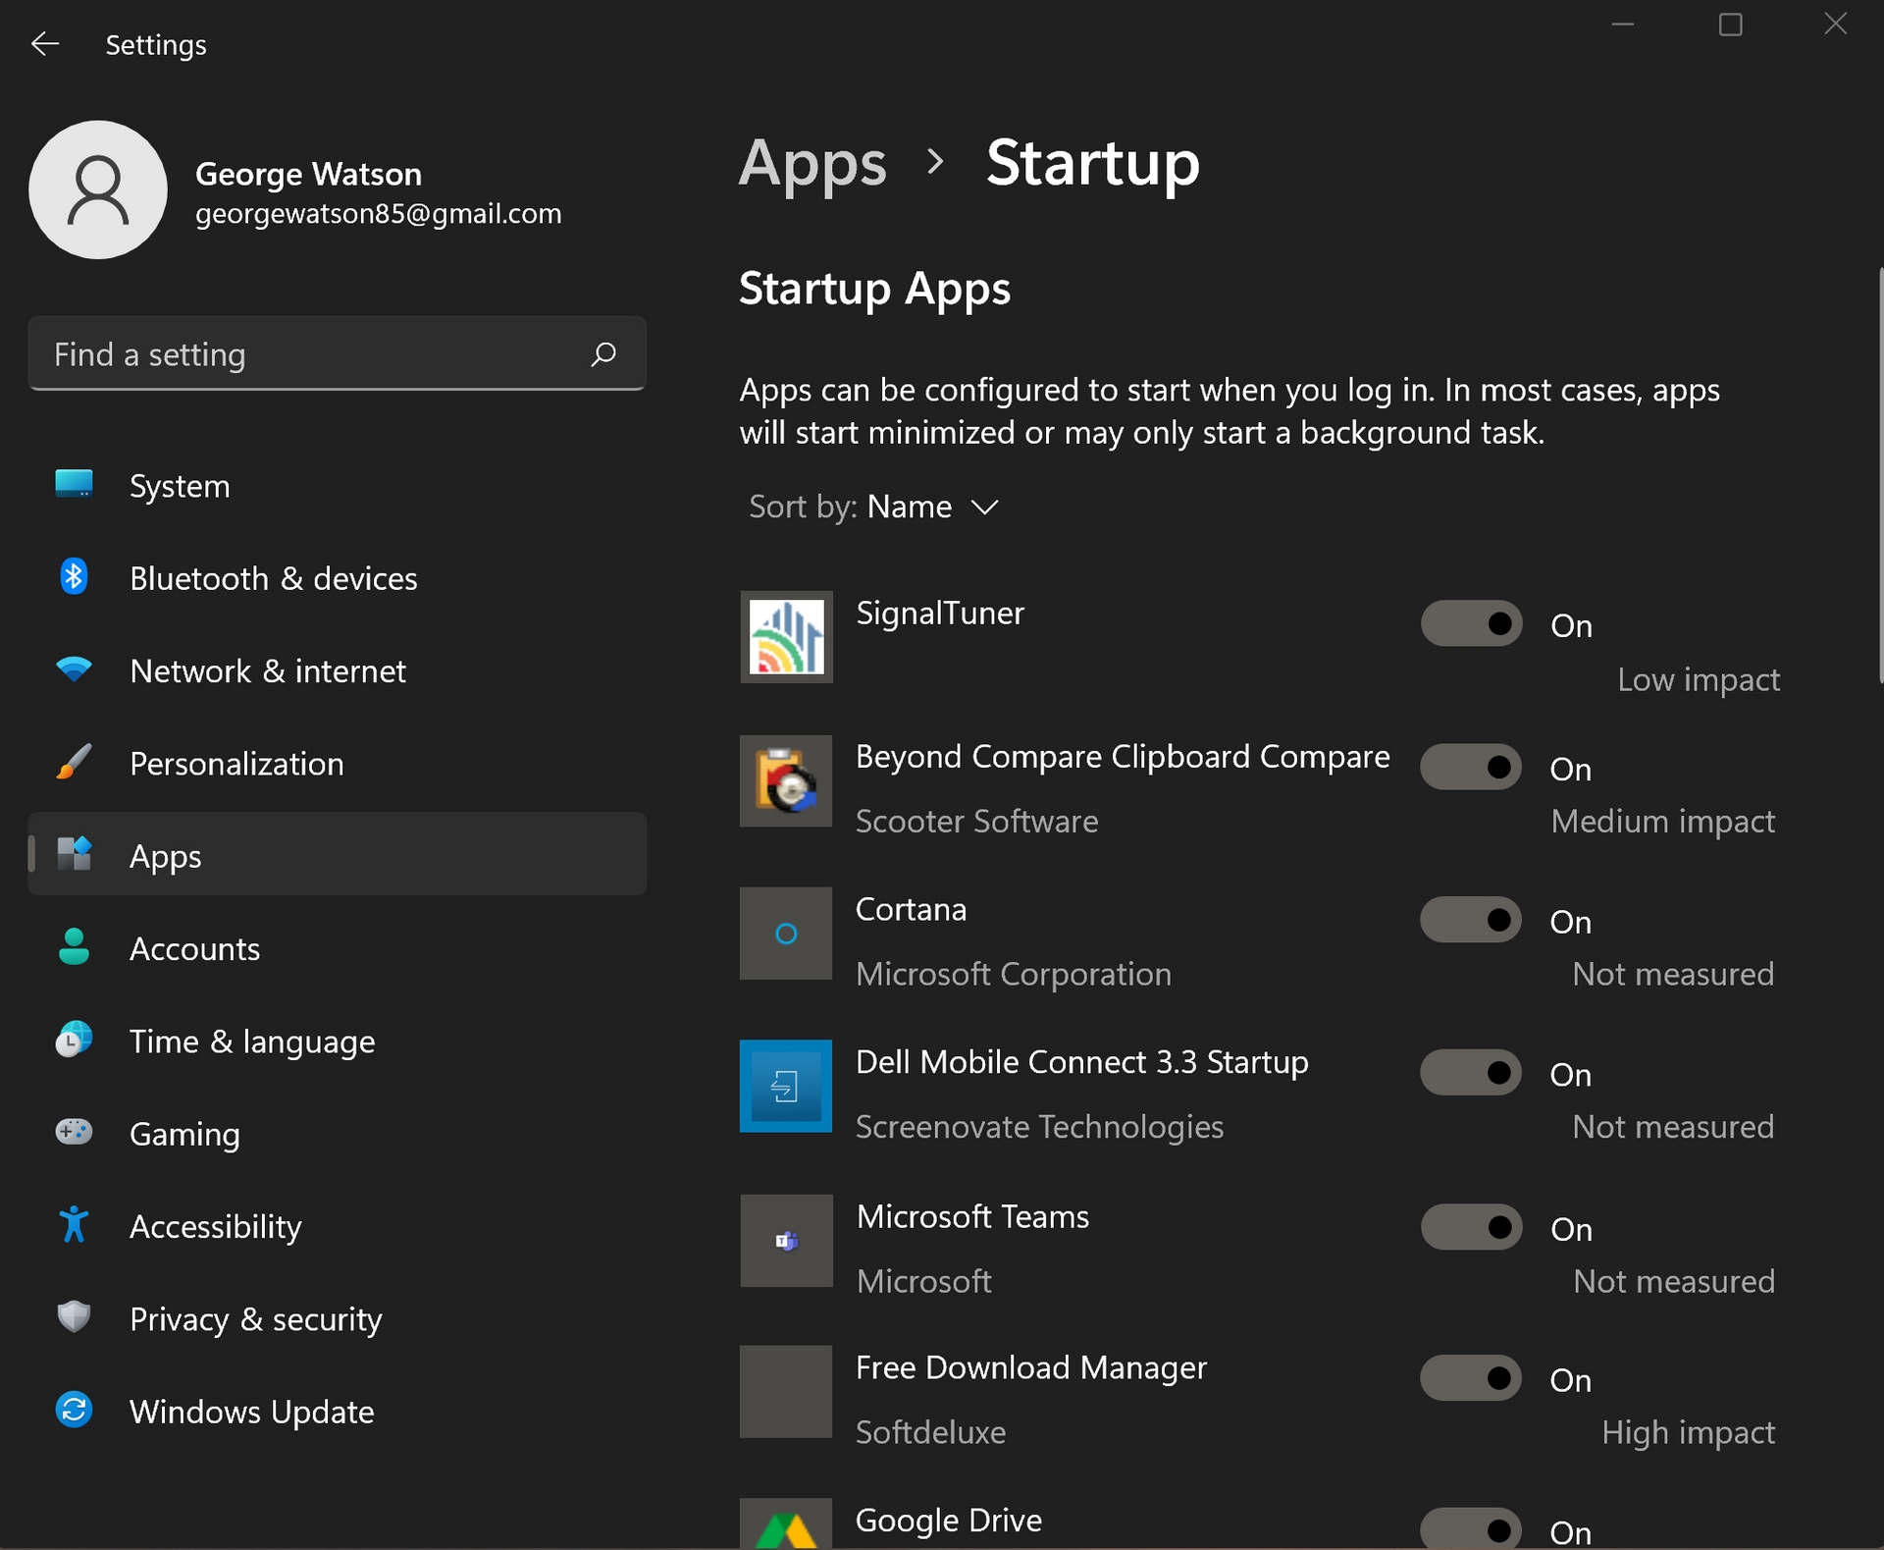Screen dimensions: 1884x1550
Task: Click the Google Drive app icon
Action: point(786,1524)
